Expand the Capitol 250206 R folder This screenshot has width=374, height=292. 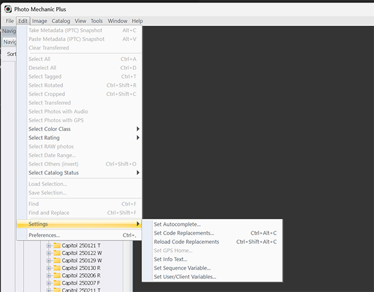[49, 275]
